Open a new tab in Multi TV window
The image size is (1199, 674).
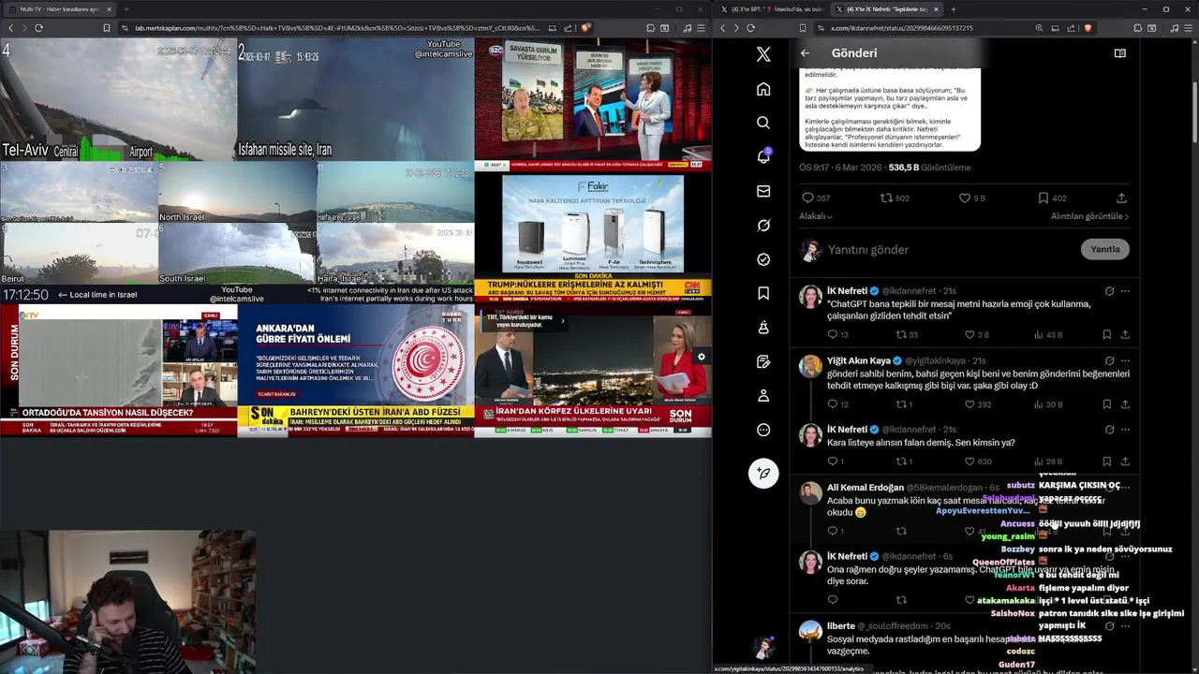coord(126,9)
